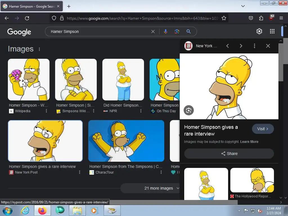The width and height of the screenshot is (288, 216).
Task: Close the image preview panel
Action: [x=268, y=46]
